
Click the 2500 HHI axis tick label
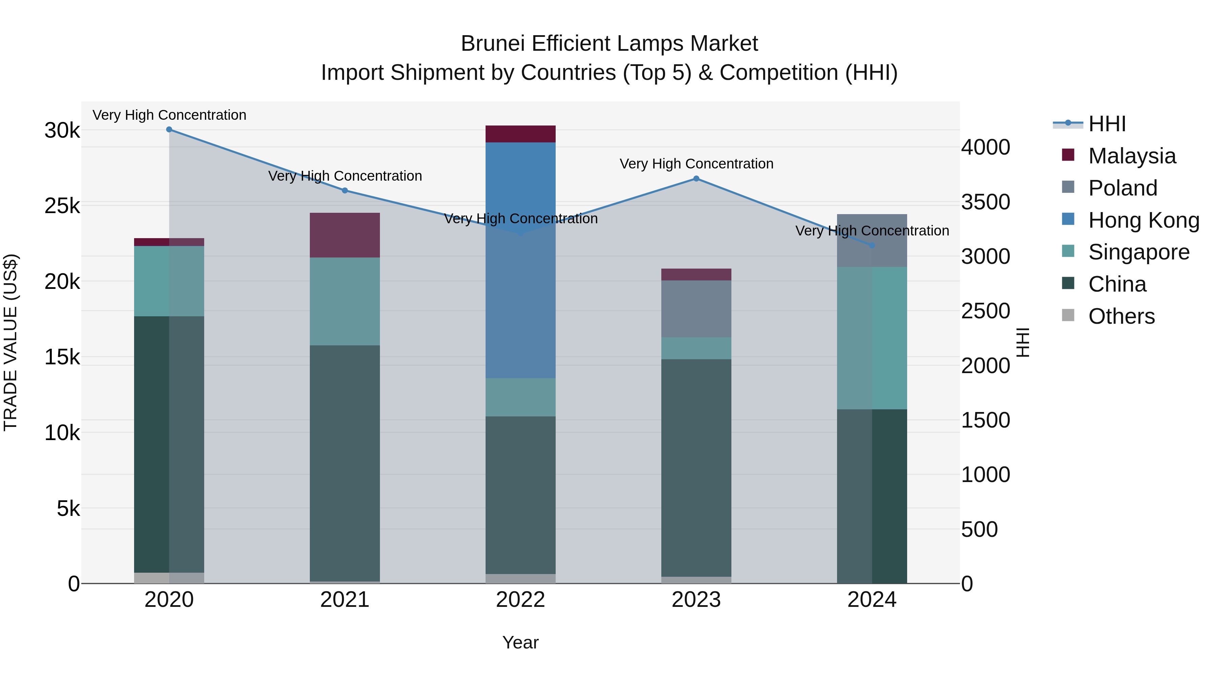(x=986, y=311)
